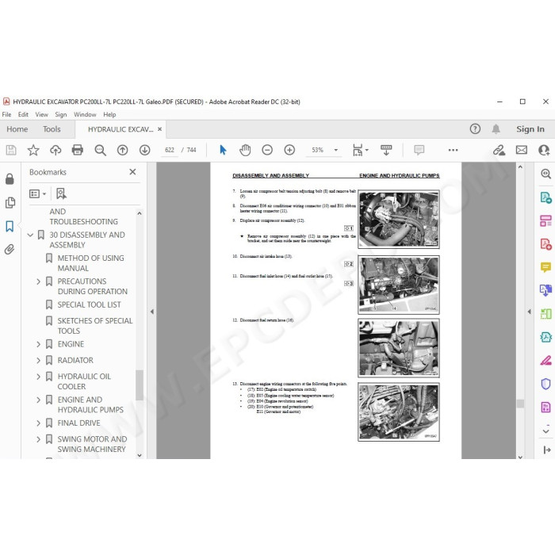The image size is (555, 555).
Task: Open the zoom level dropdown
Action: tap(336, 150)
